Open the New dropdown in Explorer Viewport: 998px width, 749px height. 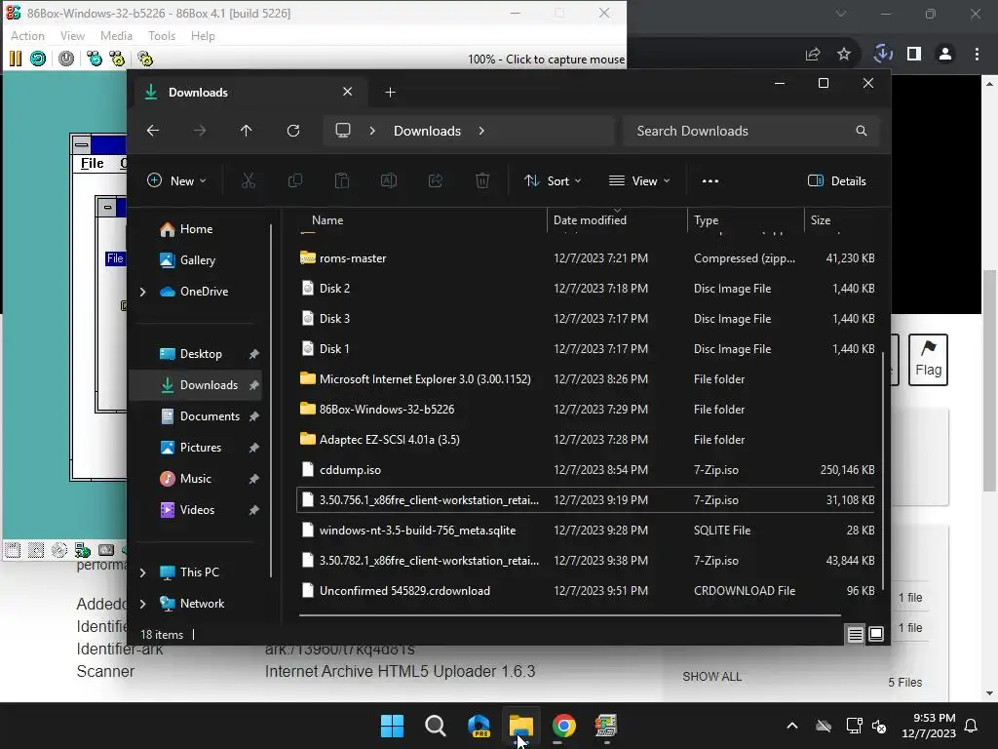click(177, 180)
